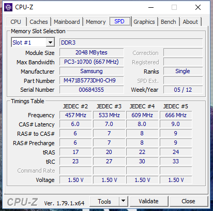Click the Correction empty field
The height and width of the screenshot is (211, 213).
183,52
